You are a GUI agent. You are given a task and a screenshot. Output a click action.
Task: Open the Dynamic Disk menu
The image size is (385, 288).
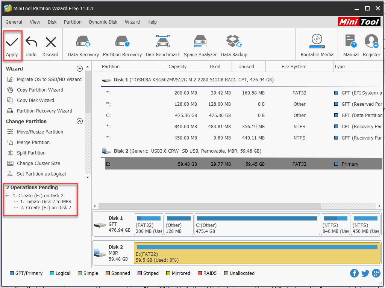pyautogui.click(x=103, y=22)
